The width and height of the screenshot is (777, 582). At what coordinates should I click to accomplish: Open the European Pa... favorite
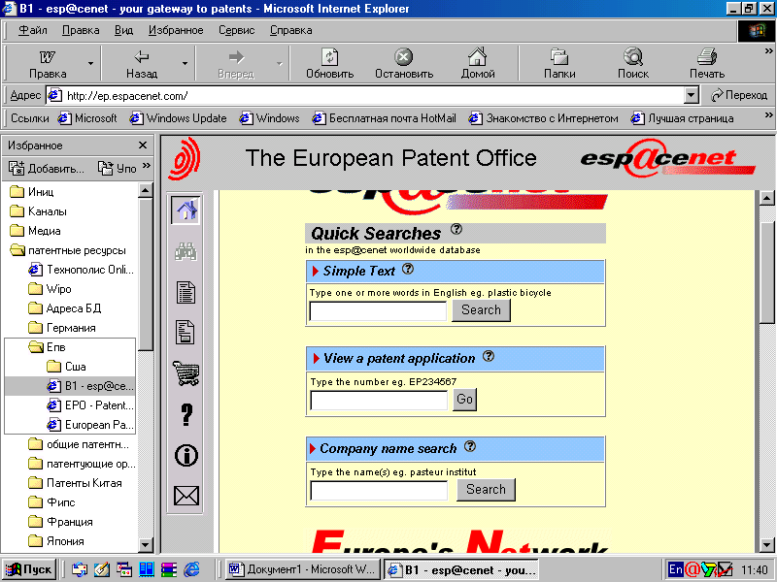point(90,425)
